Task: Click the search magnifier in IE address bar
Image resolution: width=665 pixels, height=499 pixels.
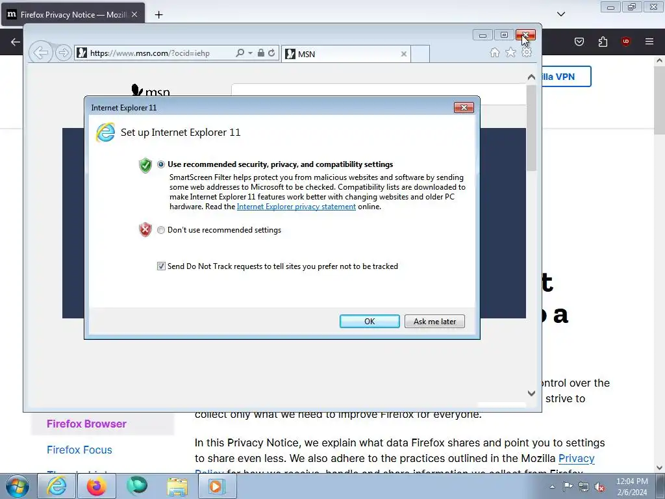Action: point(240,53)
